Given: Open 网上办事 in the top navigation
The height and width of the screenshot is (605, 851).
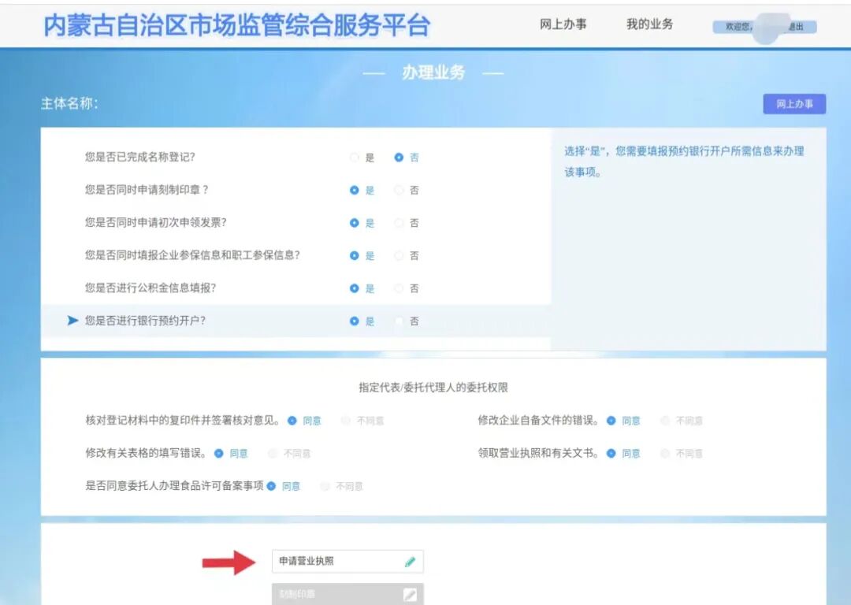Looking at the screenshot, I should tap(564, 24).
